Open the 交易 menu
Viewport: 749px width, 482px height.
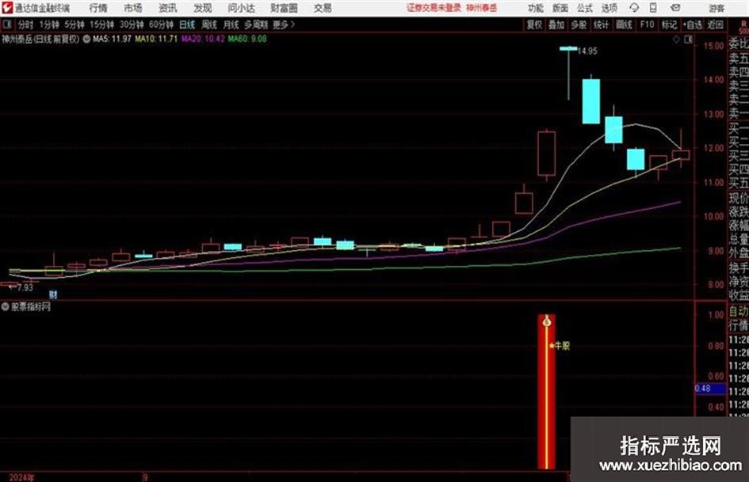(x=323, y=8)
